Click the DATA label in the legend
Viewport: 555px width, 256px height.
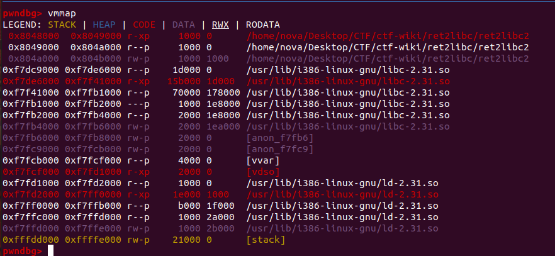tap(183, 24)
